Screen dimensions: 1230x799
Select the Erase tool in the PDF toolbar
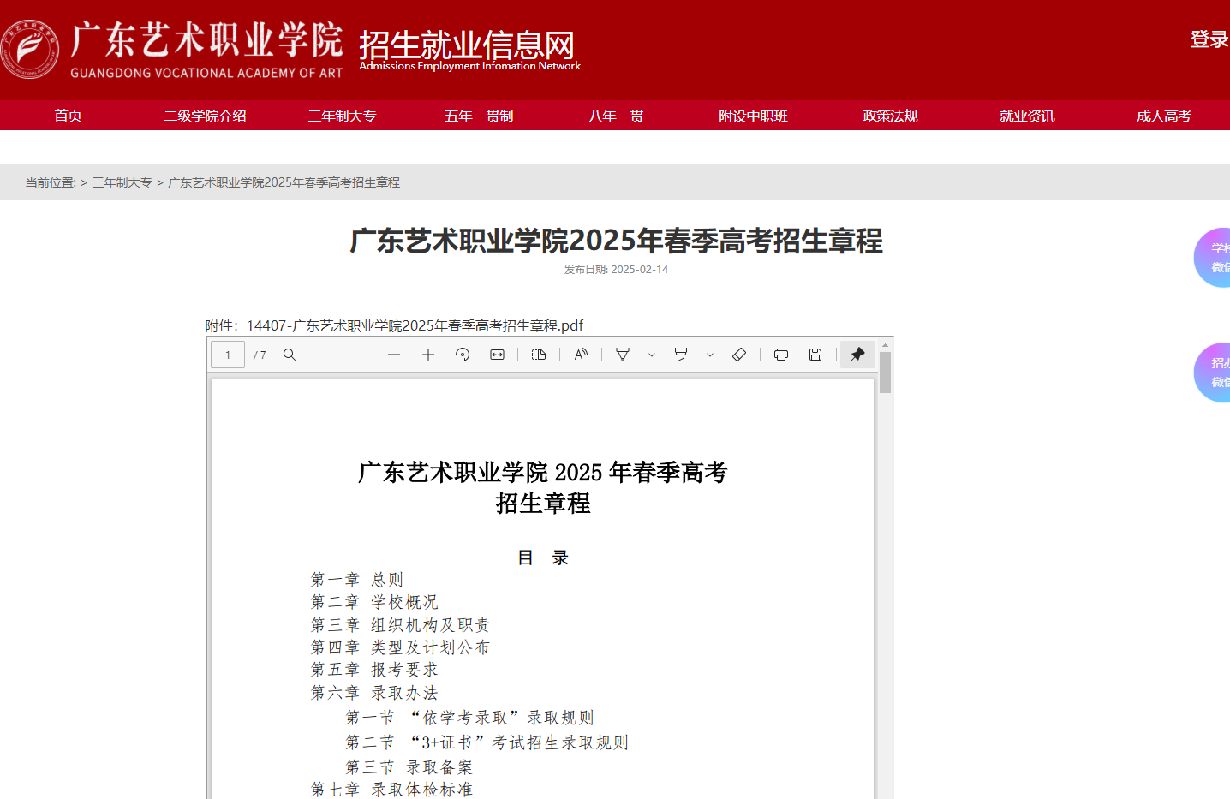pos(738,354)
